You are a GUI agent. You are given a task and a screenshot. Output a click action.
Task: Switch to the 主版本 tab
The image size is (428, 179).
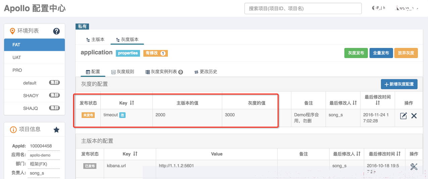pos(95,40)
